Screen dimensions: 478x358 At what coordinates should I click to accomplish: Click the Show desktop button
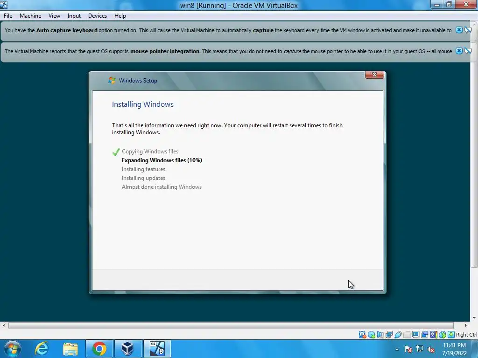click(x=476, y=349)
